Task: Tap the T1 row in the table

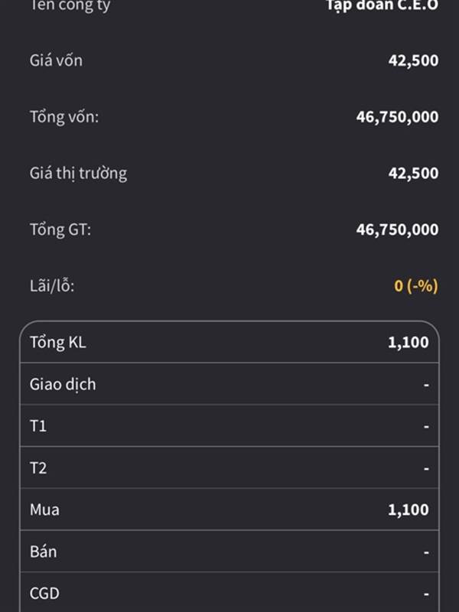Action: click(x=229, y=426)
